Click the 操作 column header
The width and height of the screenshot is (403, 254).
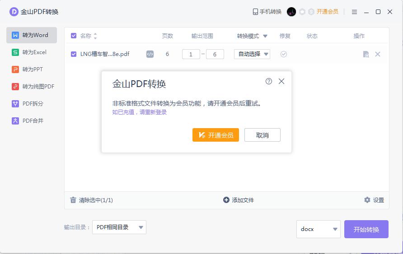coord(359,36)
